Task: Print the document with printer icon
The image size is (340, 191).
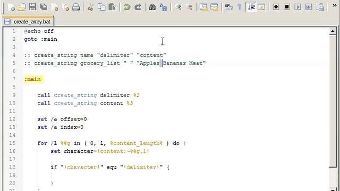Action: pos(76,7)
